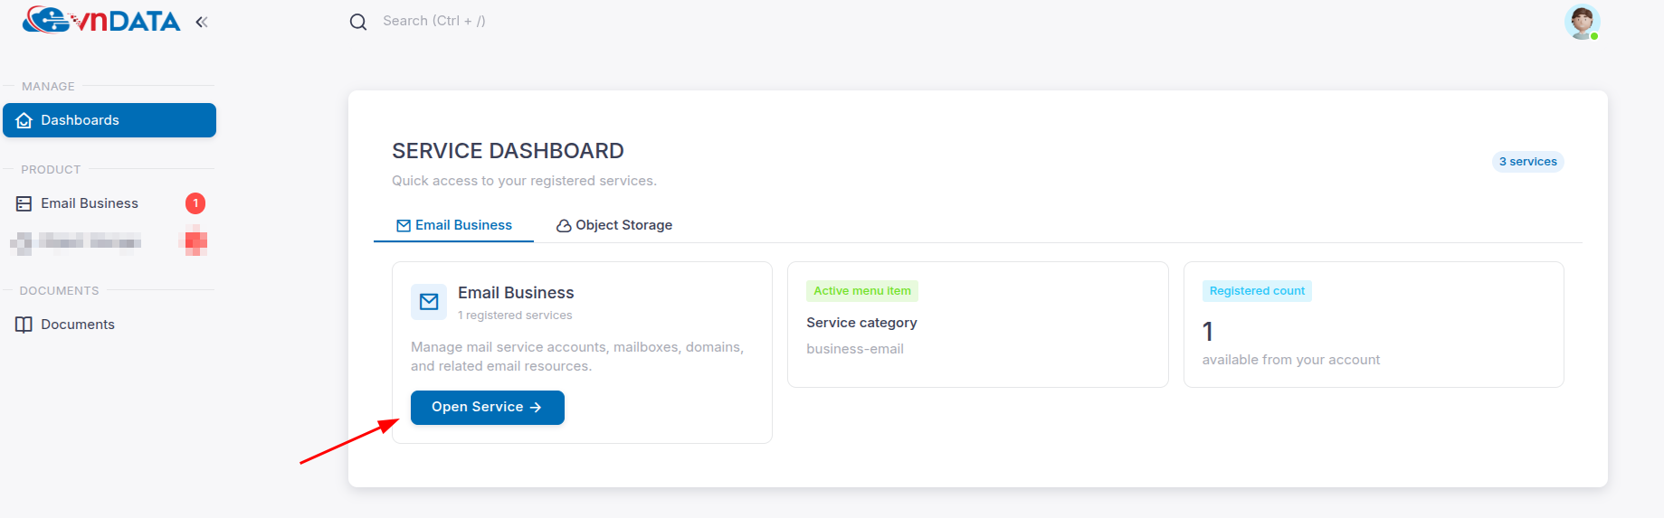Collapse the sidebar with the double chevron

click(x=202, y=22)
